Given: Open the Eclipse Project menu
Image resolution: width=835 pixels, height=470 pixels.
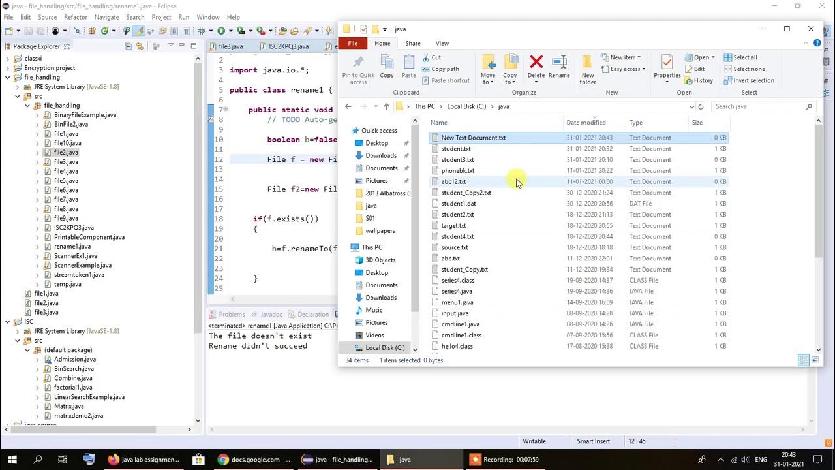Looking at the screenshot, I should pyautogui.click(x=161, y=17).
